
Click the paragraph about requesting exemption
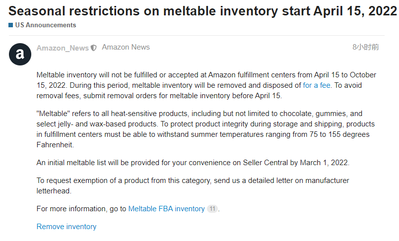193,185
